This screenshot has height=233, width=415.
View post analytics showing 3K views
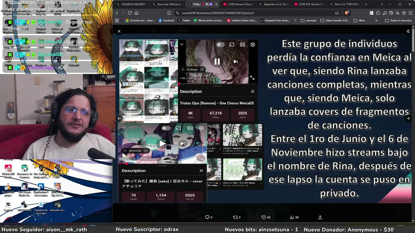coord(294,217)
